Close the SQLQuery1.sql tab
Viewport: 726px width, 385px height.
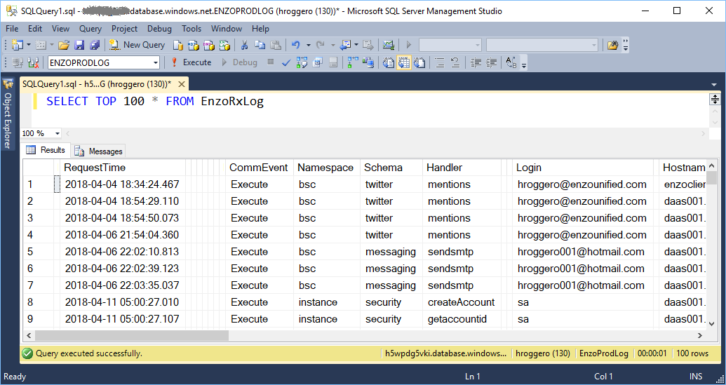182,84
